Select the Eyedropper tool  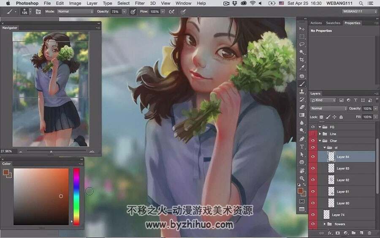(302, 68)
